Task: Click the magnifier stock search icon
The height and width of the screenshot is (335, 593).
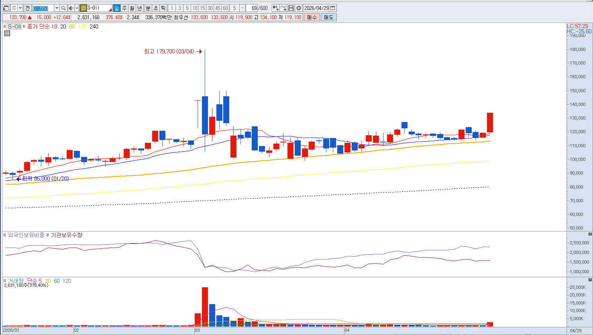Action: coord(63,8)
